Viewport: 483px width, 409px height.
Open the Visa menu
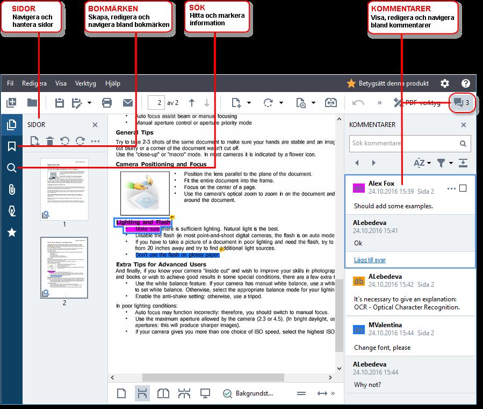61,83
